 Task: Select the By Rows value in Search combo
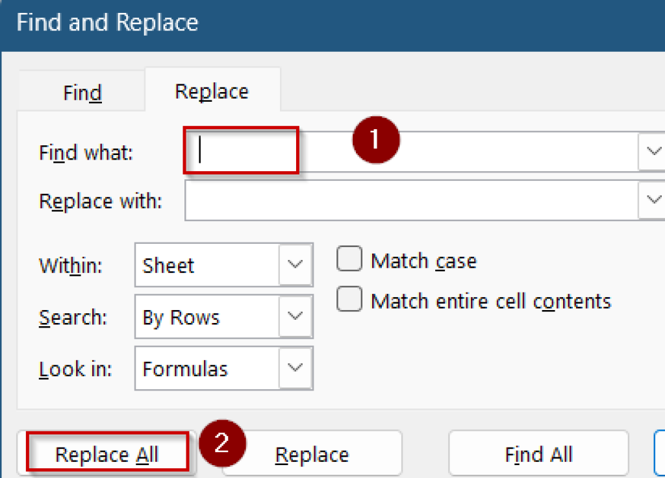pos(195,317)
